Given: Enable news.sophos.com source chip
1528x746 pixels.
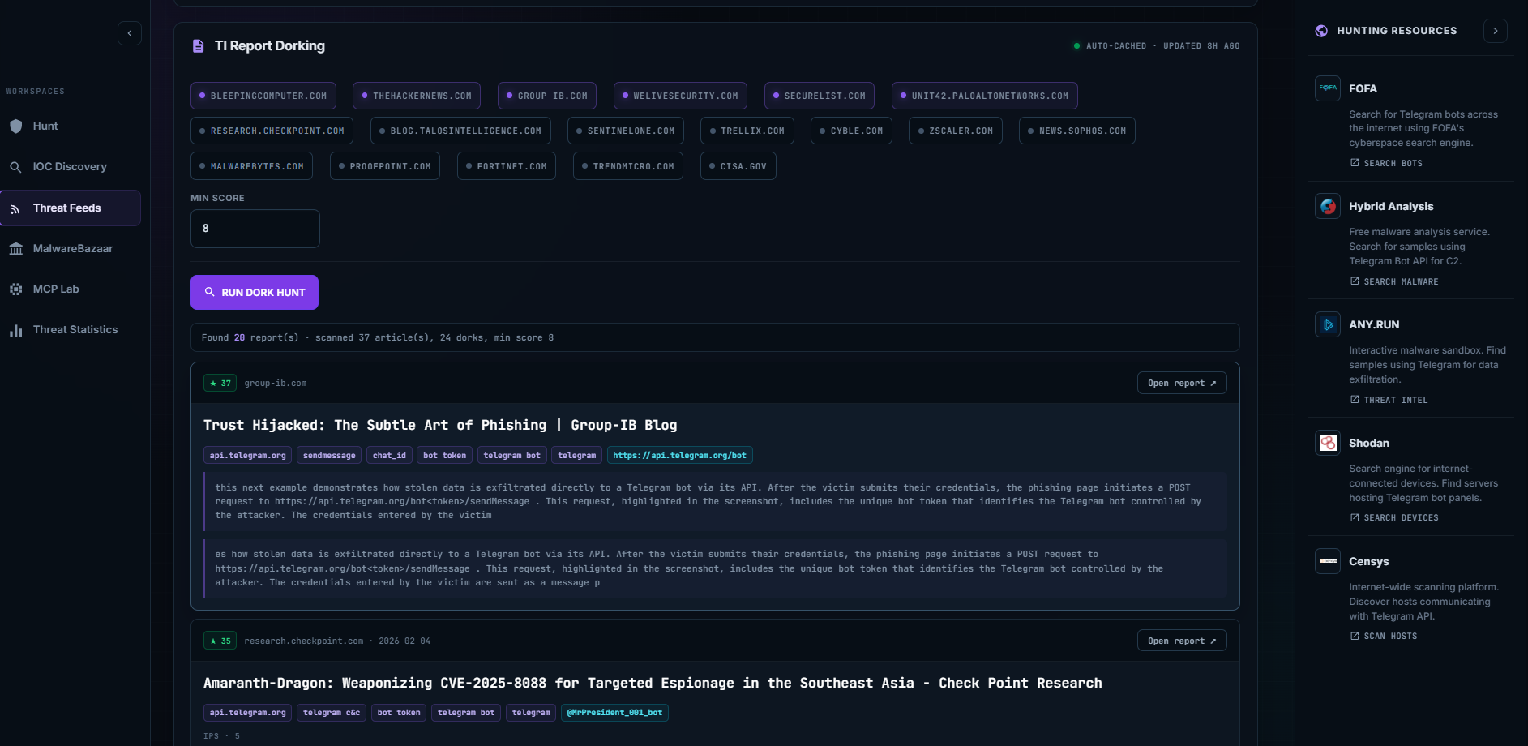Looking at the screenshot, I should pyautogui.click(x=1077, y=131).
